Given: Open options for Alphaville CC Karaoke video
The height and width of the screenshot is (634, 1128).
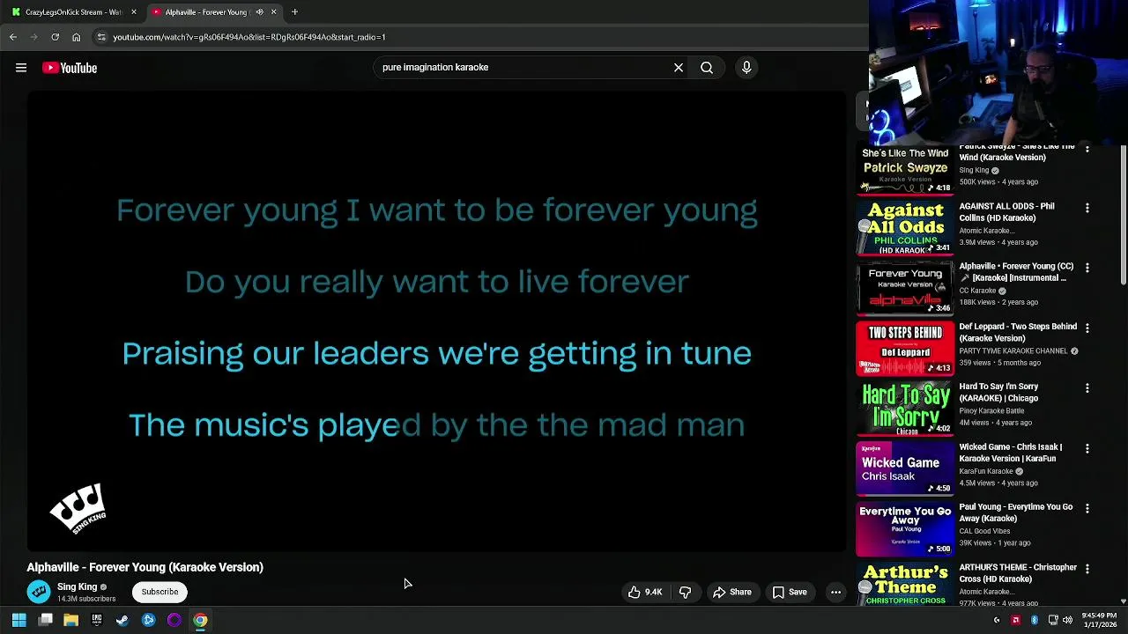Looking at the screenshot, I should (x=1087, y=268).
